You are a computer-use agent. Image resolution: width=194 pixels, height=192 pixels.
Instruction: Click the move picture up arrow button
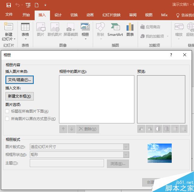point(63,129)
